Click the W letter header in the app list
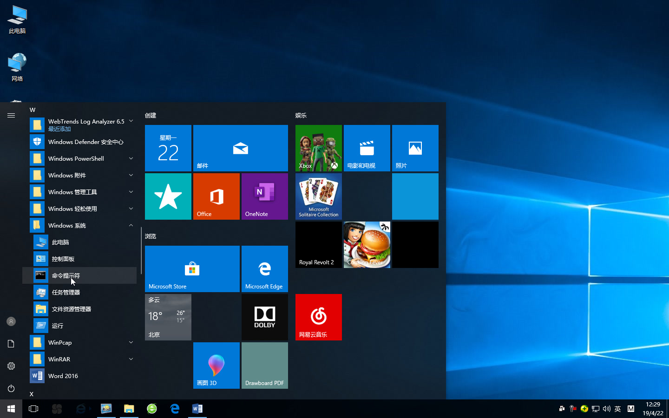Image resolution: width=669 pixels, height=418 pixels. [33, 110]
